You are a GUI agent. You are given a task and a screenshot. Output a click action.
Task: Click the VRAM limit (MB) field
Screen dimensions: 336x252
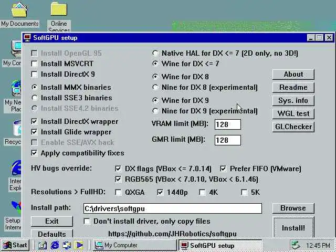click(x=227, y=124)
